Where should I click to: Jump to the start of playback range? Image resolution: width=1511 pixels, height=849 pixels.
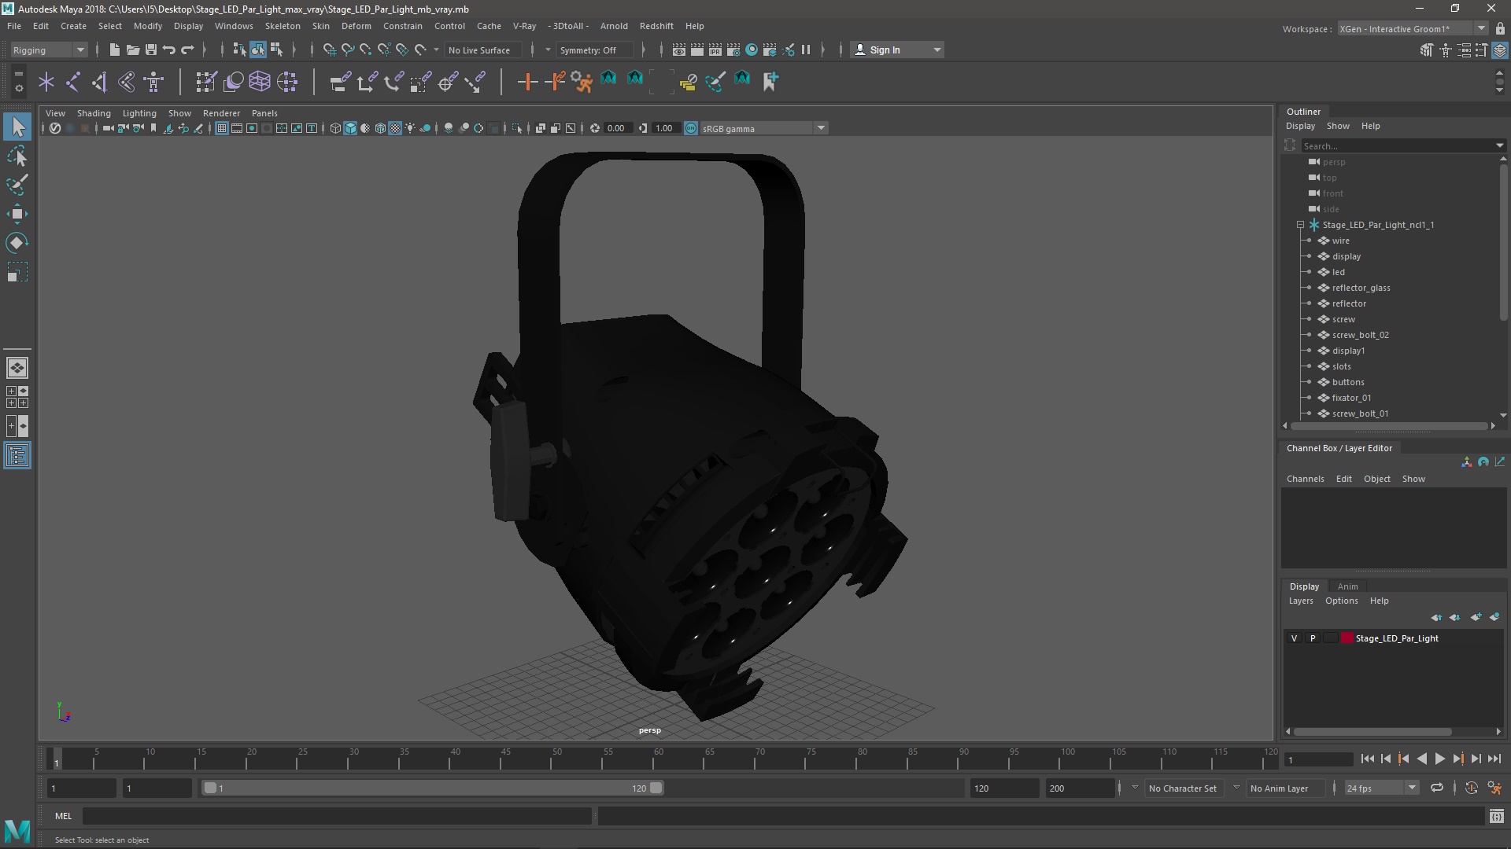pyautogui.click(x=1367, y=759)
